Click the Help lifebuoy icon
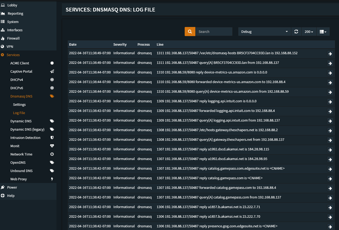Screen dimensions: 339x230 (x=3, y=196)
